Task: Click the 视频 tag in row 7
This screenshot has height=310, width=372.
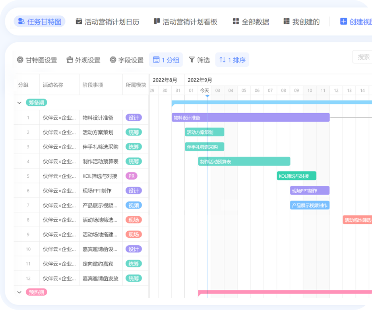Action: click(x=134, y=205)
